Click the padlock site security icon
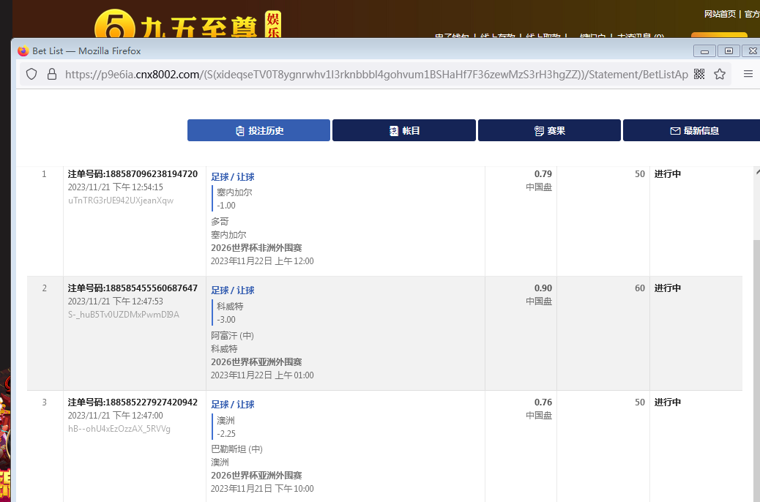The height and width of the screenshot is (502, 760). tap(51, 74)
